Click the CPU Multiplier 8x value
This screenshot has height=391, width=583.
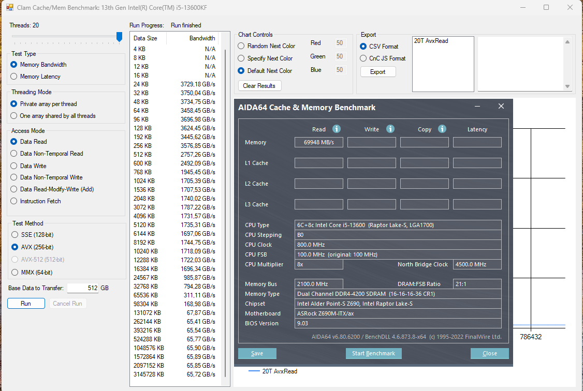click(x=318, y=264)
